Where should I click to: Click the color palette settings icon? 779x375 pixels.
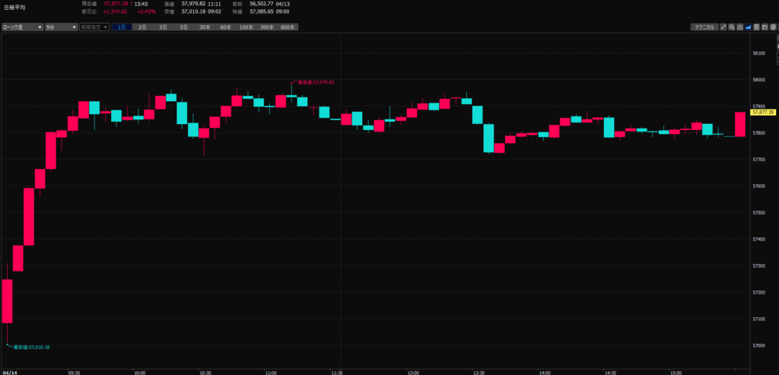coord(774,27)
